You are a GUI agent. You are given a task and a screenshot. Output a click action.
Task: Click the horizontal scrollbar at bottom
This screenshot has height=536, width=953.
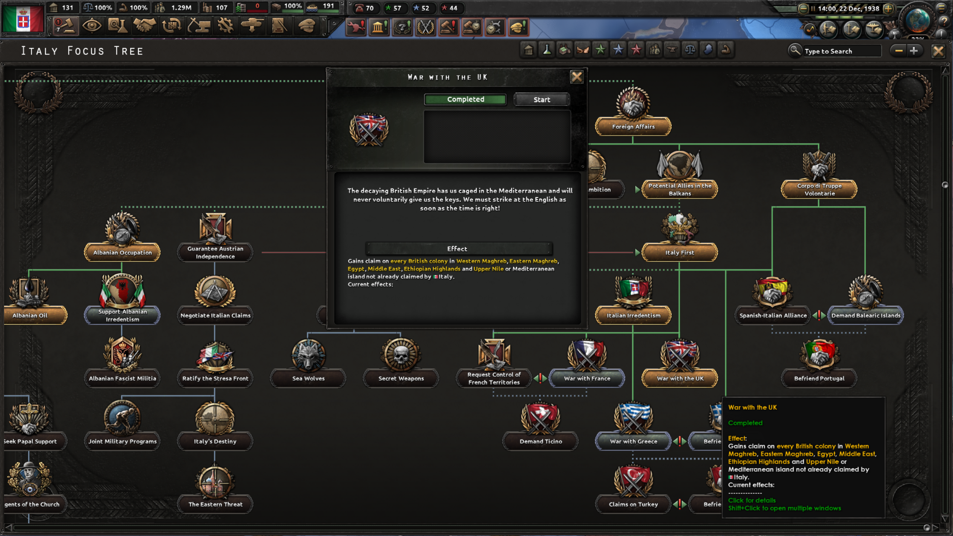pos(469,527)
